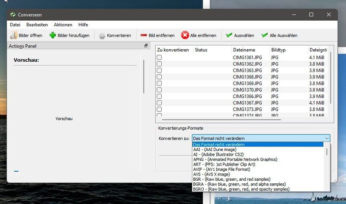346x204 pixels.
Task: Click the Vorschau preview placeholder area
Action: click(64, 119)
